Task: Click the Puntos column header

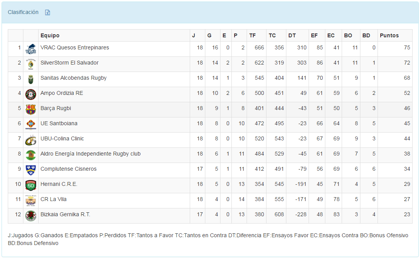Action: (389, 35)
